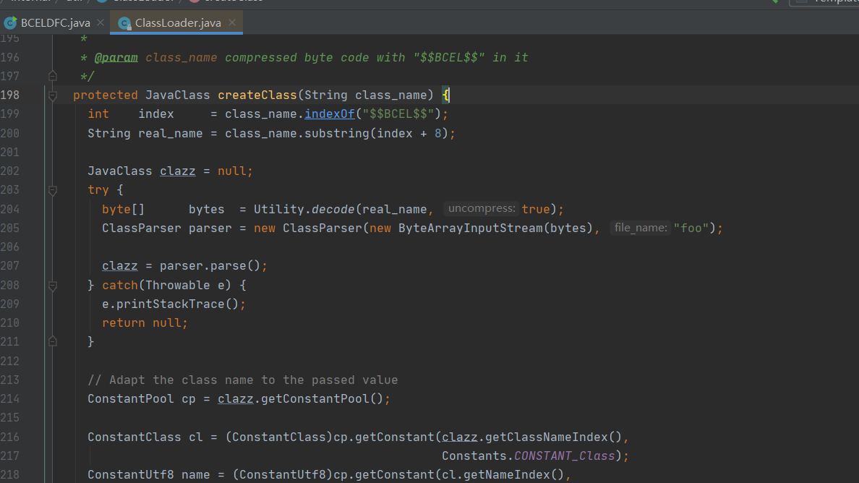This screenshot has height=483, width=859.
Task: Collapse the createClass method fold at line 198
Action: tap(53, 96)
